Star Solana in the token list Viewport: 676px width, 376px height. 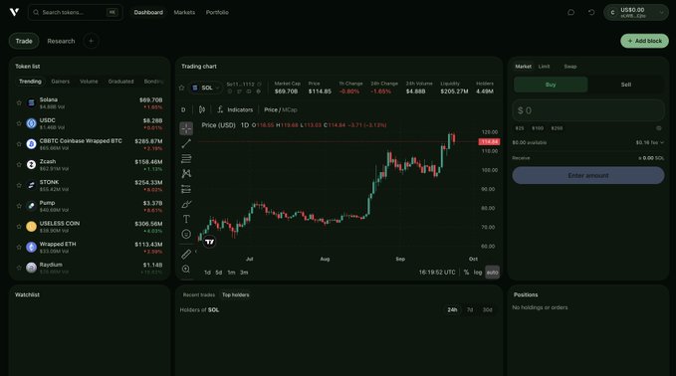19,102
